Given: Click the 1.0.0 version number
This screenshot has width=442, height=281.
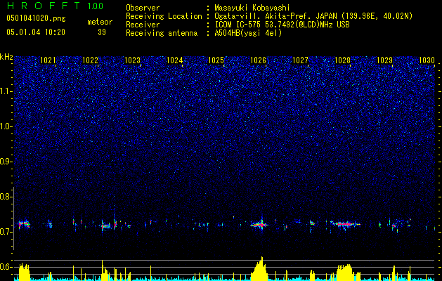Looking at the screenshot, I should point(96,6).
